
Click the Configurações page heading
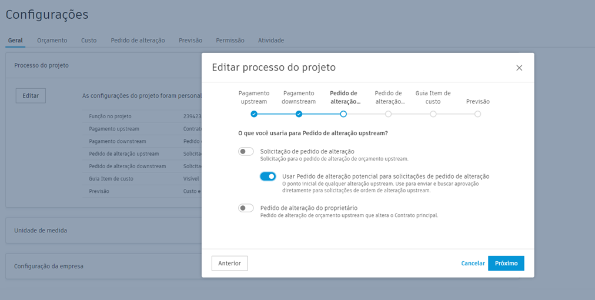pos(46,15)
